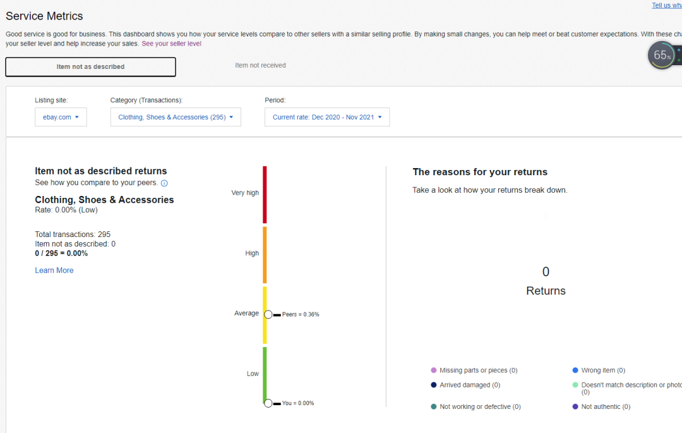Image resolution: width=682 pixels, height=433 pixels.
Task: Click the Not authentic legend dot
Action: coord(575,407)
